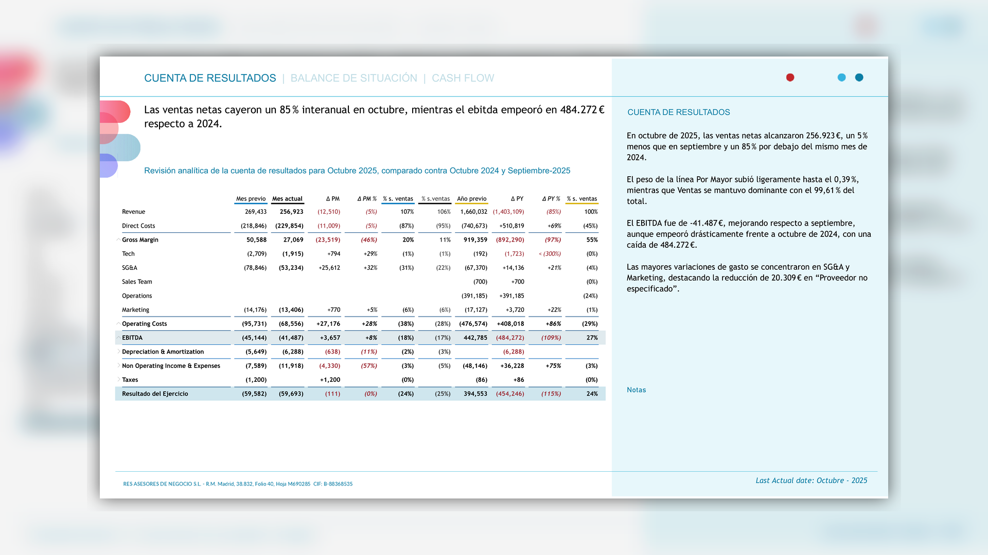Collapse the Gross Margin row
The height and width of the screenshot is (555, 988).
click(118, 240)
